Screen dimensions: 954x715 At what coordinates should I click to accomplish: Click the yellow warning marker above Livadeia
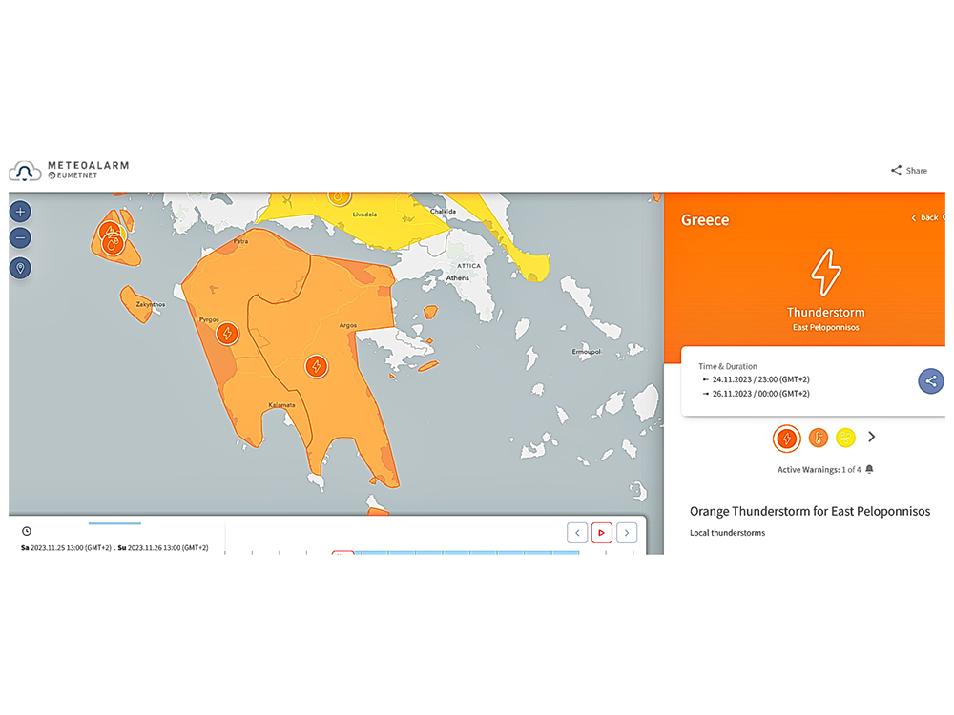coord(338,196)
